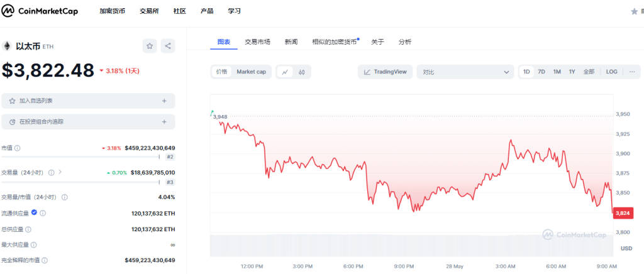Open the 加密货币 navigation menu
Image resolution: width=644 pixels, height=274 pixels.
click(x=112, y=11)
